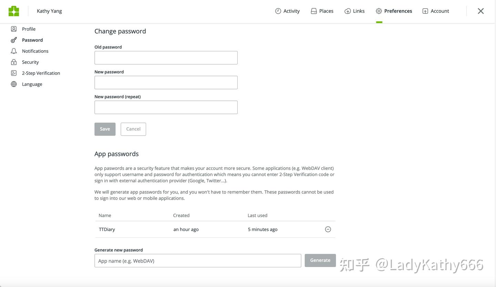Focus the App name input field

pyautogui.click(x=198, y=261)
